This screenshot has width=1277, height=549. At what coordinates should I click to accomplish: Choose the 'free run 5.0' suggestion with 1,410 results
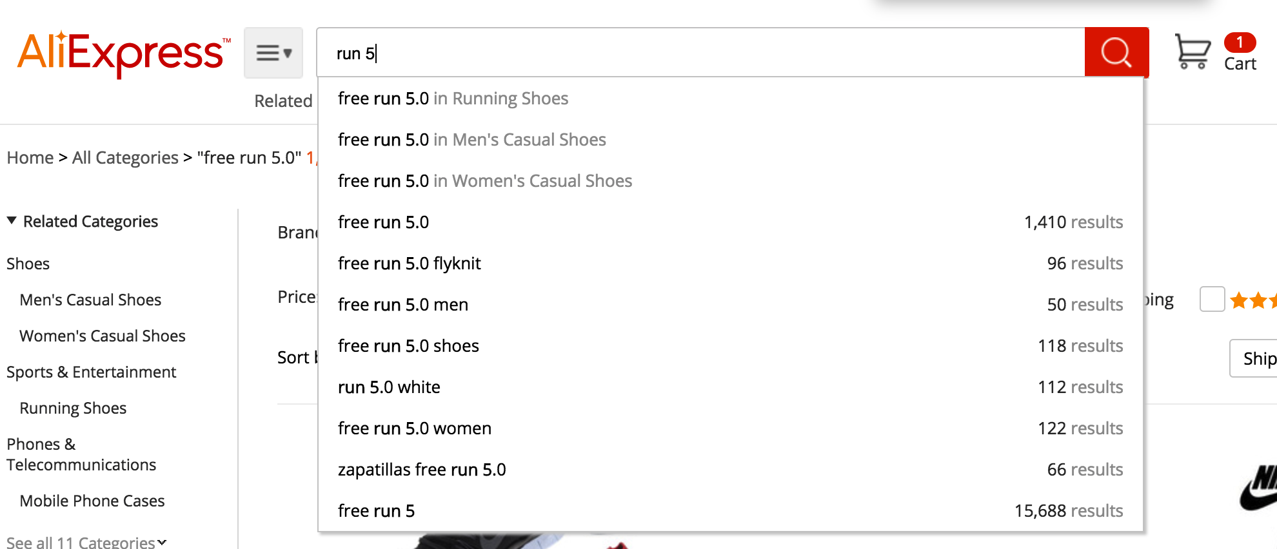pos(731,222)
